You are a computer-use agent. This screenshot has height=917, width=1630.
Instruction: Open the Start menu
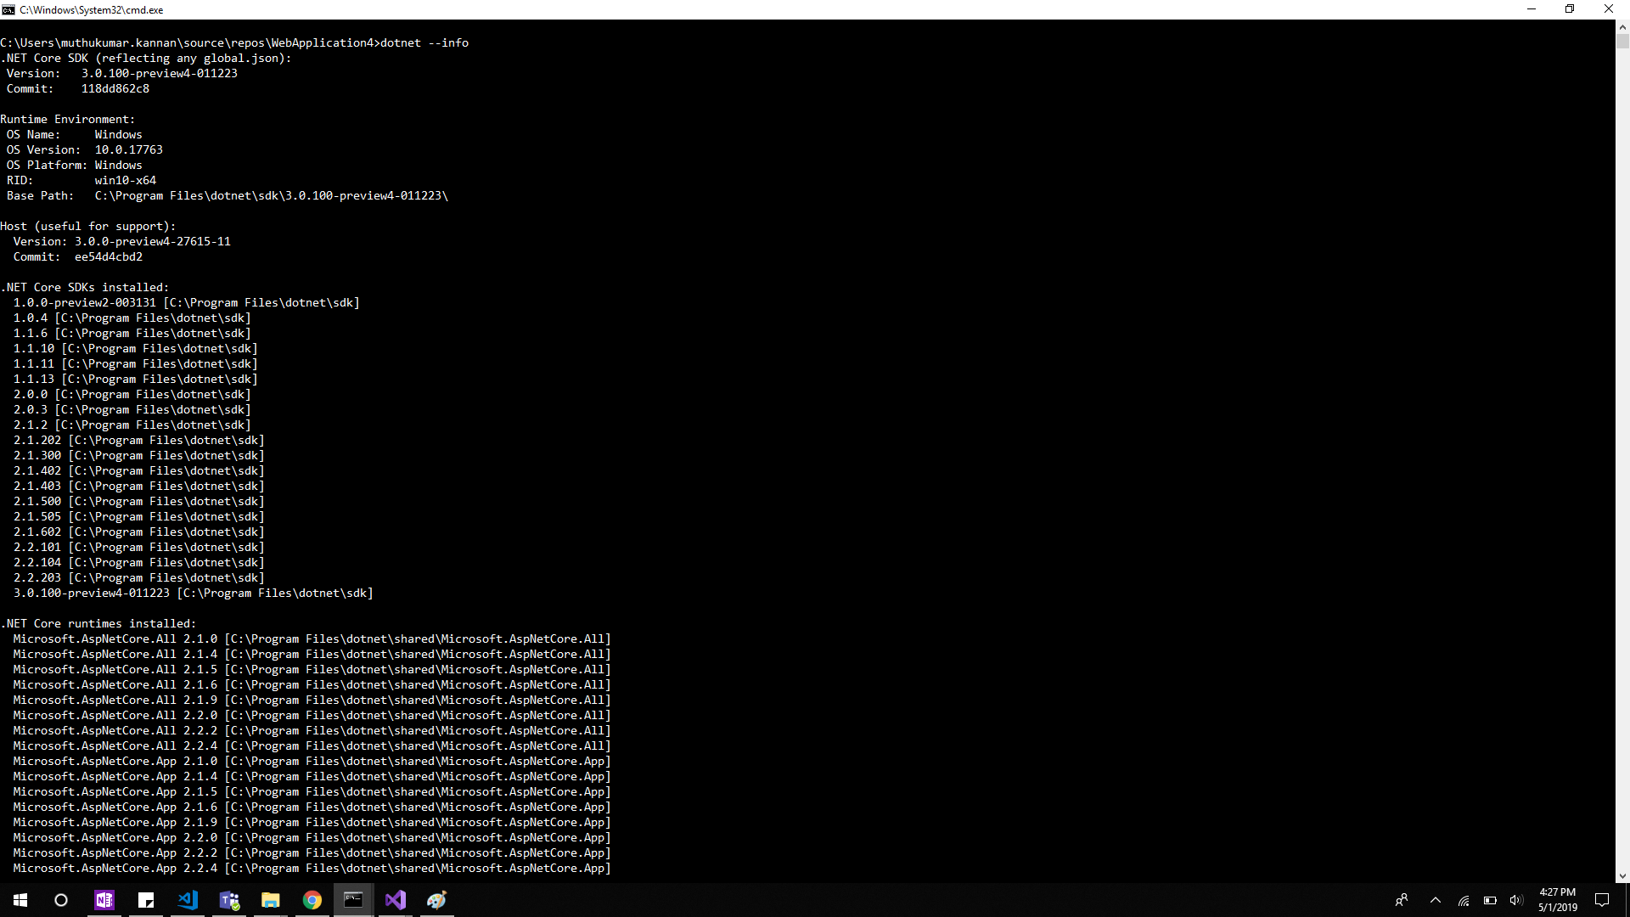19,900
